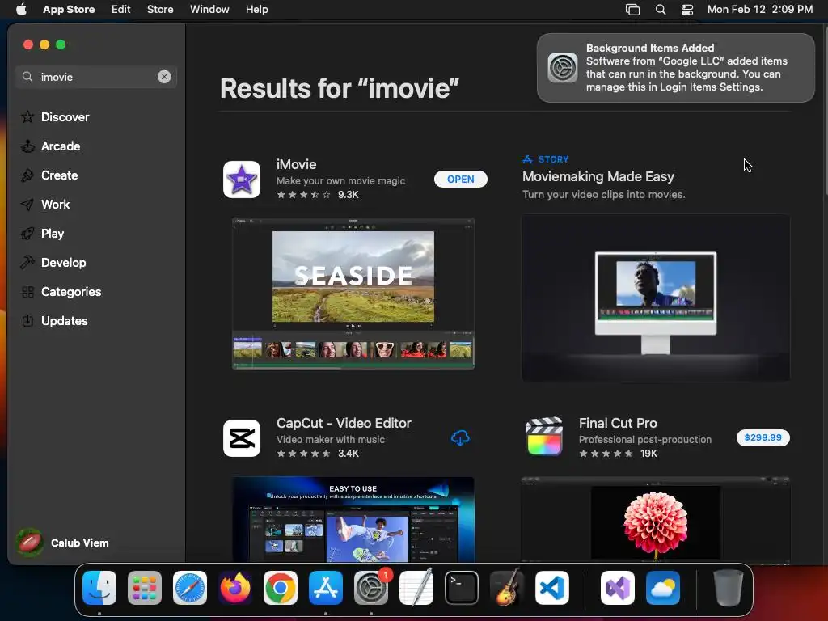
Task: View the iMovie SEASIDE screenshot
Action: [353, 293]
